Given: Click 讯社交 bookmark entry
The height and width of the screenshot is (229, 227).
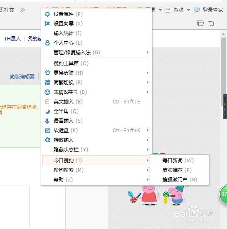Looking at the screenshot, I should click(x=7, y=10).
